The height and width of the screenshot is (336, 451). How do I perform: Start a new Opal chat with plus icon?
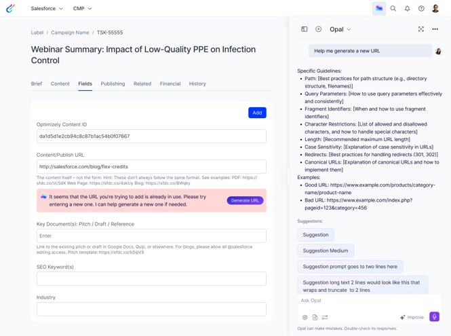[319, 29]
